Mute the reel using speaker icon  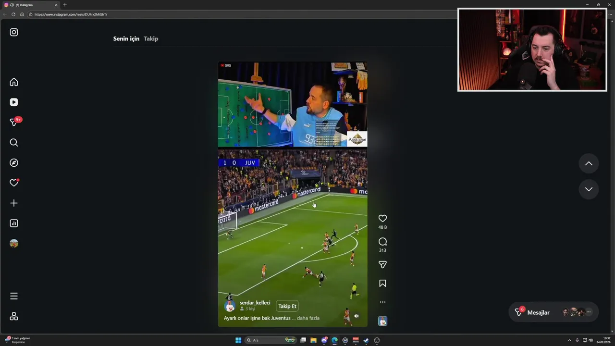pos(356,316)
